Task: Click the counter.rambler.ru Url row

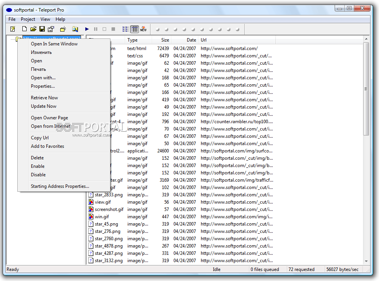Action: click(x=237, y=122)
